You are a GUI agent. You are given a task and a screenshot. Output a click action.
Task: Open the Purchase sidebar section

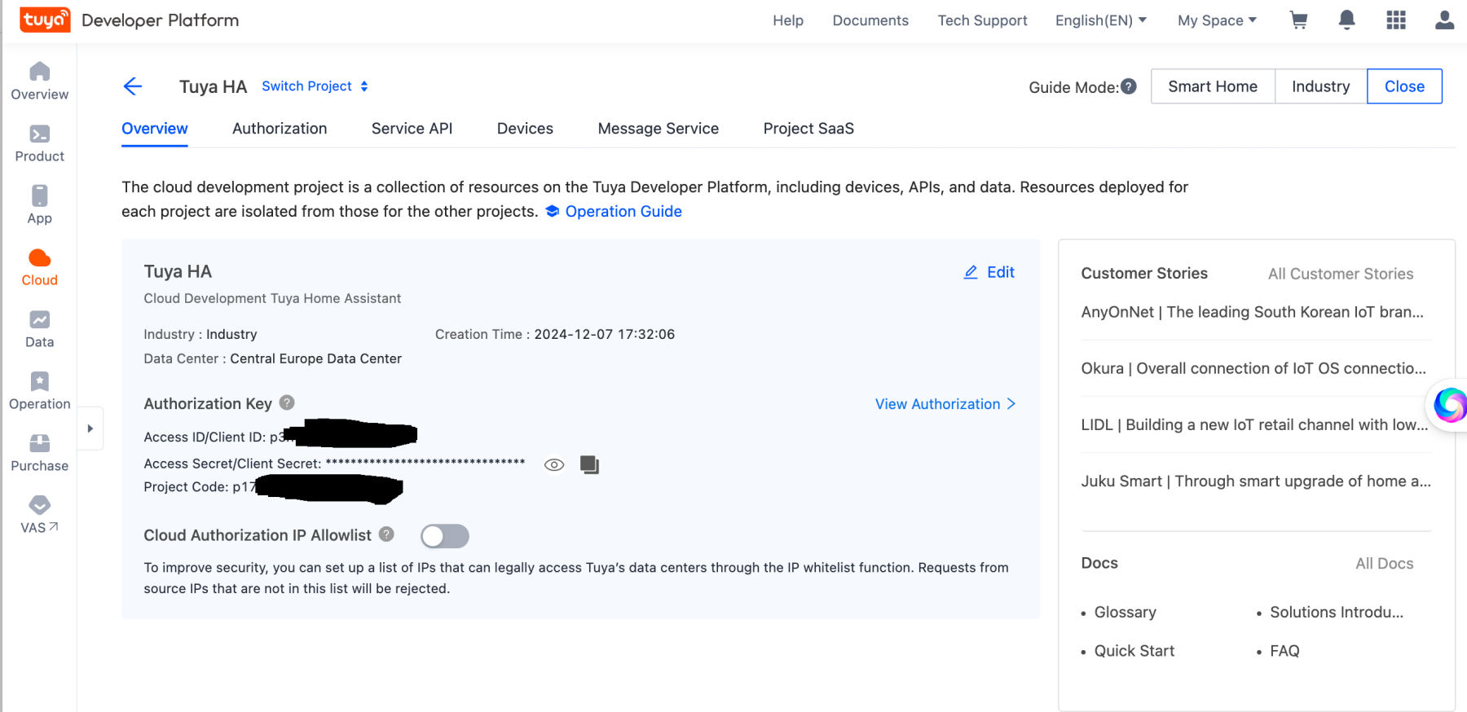pos(39,454)
